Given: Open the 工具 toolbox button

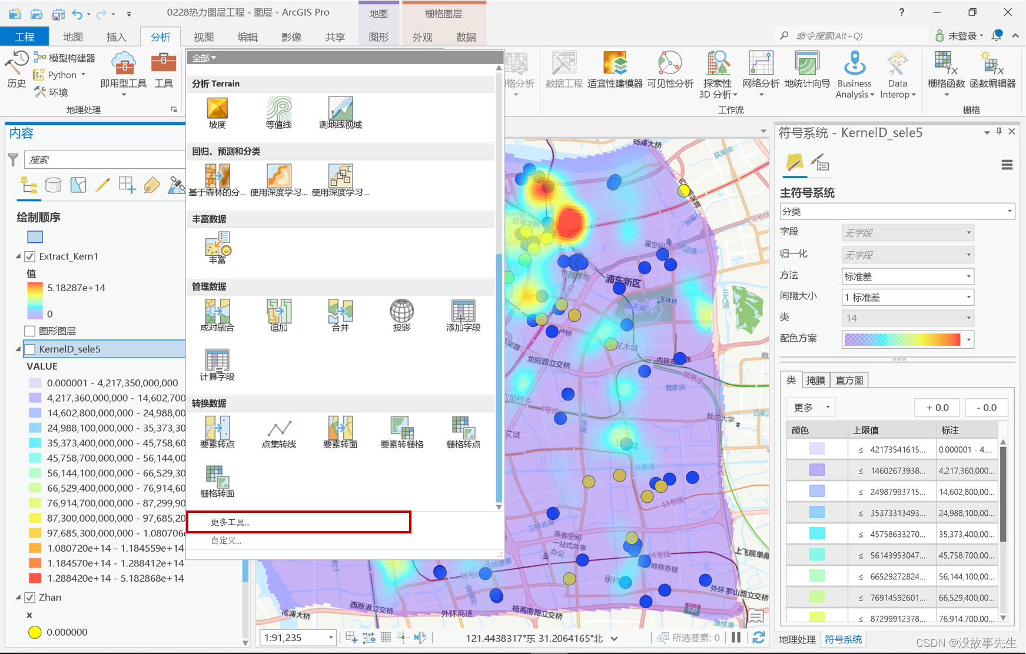Looking at the screenshot, I should [x=164, y=70].
